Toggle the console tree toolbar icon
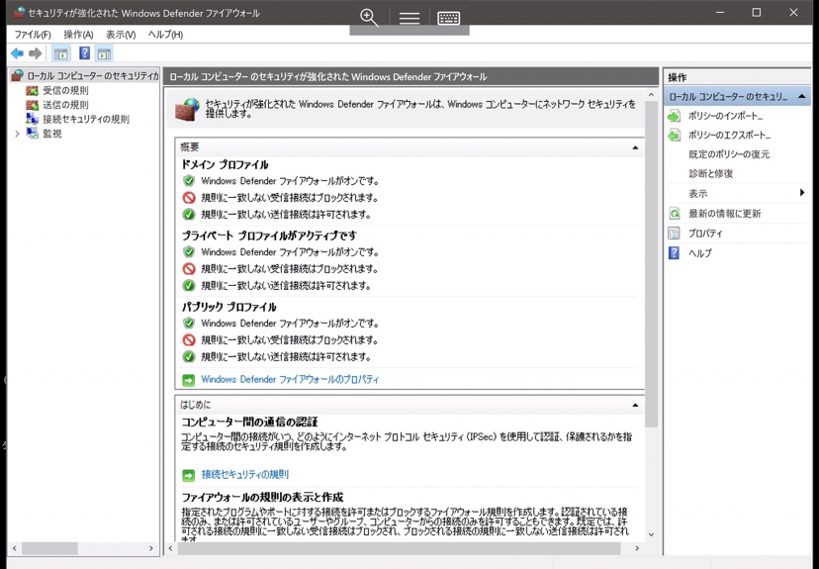 (x=61, y=53)
